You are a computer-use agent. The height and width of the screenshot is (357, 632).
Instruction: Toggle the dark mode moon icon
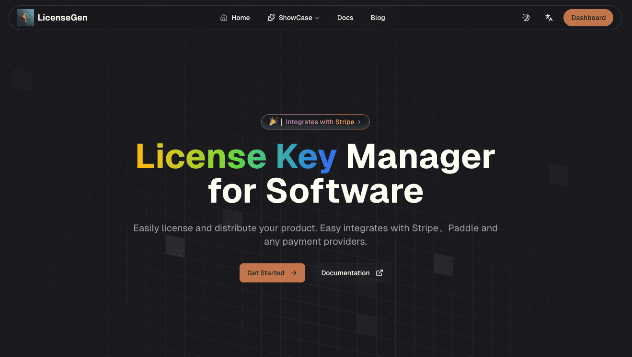(526, 18)
